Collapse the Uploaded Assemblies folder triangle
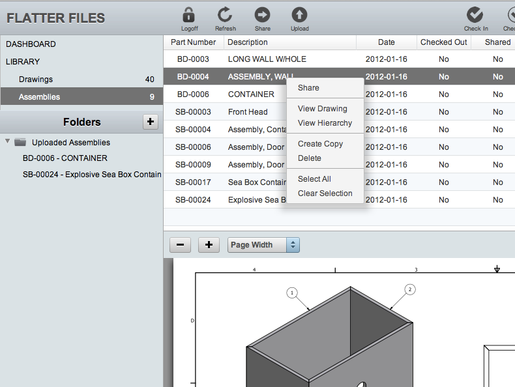Image resolution: width=515 pixels, height=387 pixels. pyautogui.click(x=8, y=141)
